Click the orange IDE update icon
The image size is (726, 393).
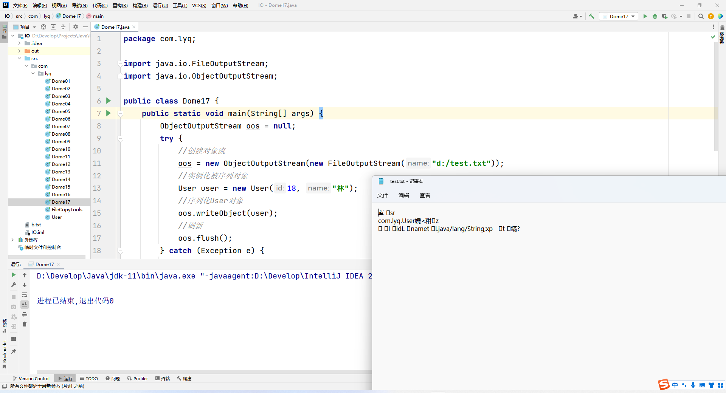[711, 16]
